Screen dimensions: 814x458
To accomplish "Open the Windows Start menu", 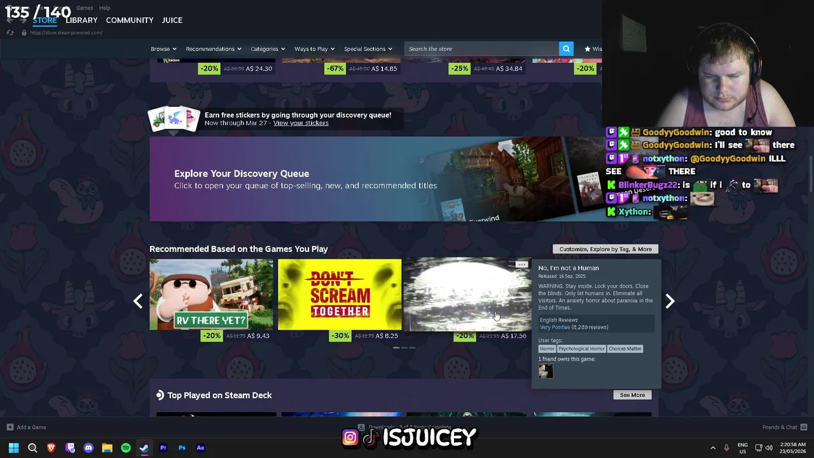I will click(x=13, y=448).
